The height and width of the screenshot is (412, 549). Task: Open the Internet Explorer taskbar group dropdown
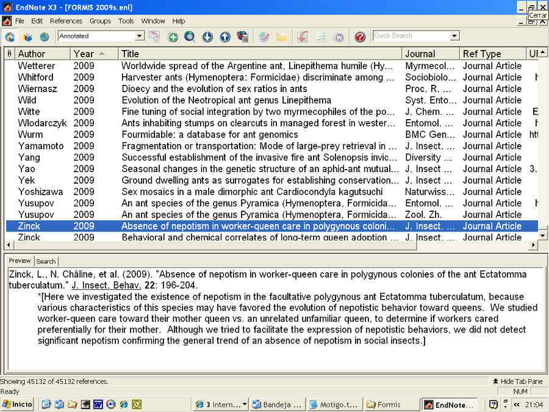click(x=245, y=404)
